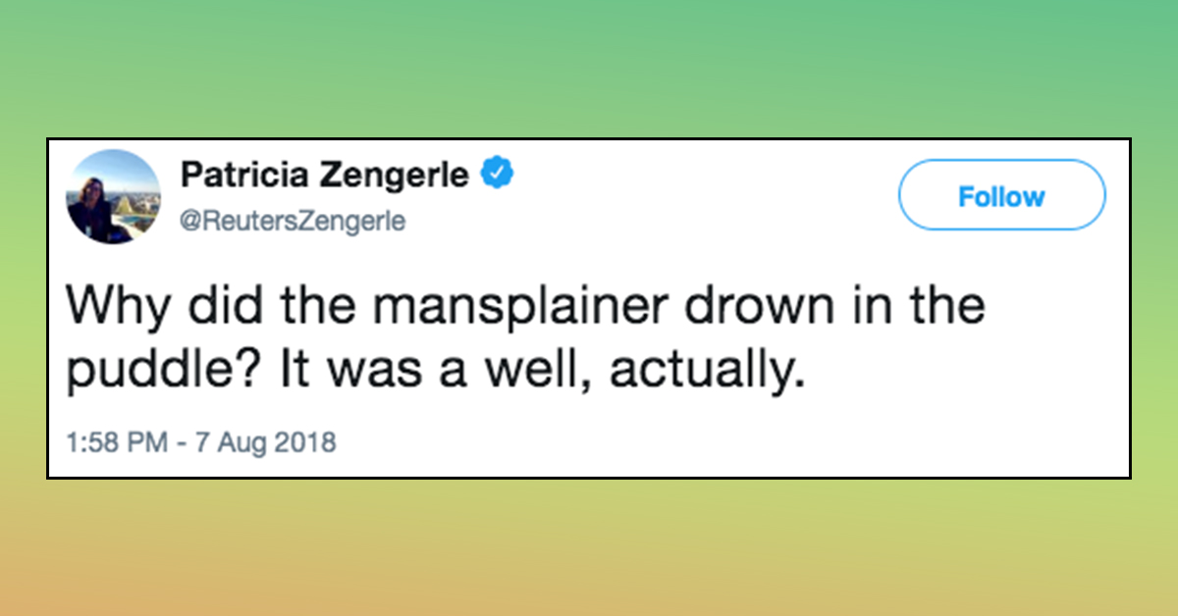
Task: Click the word 'Patricia' in the display name
Action: (241, 177)
